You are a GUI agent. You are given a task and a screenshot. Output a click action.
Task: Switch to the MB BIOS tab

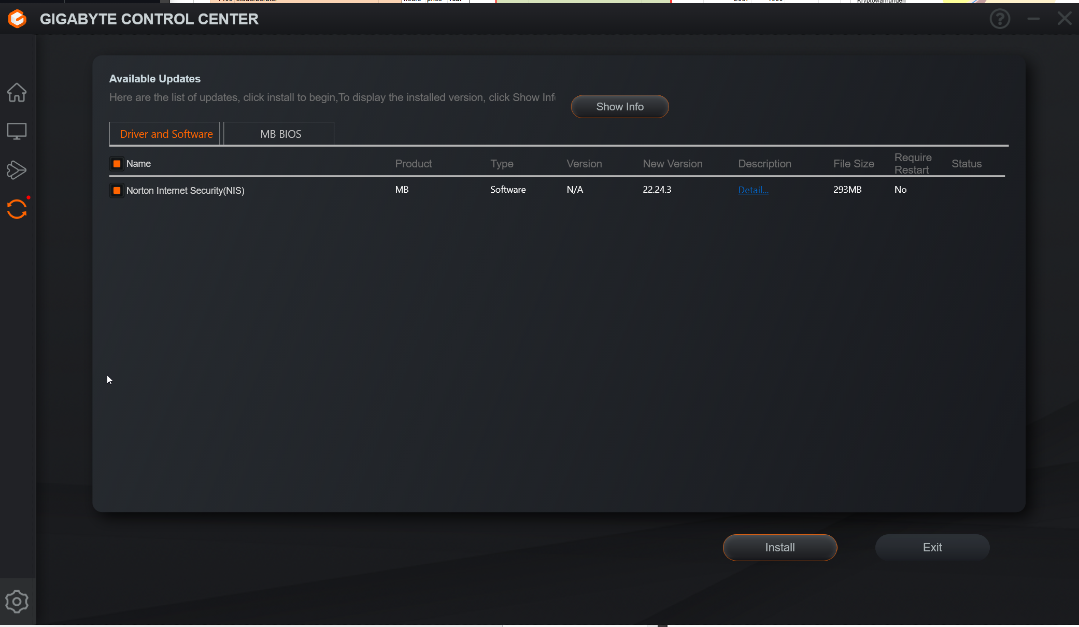click(x=280, y=134)
